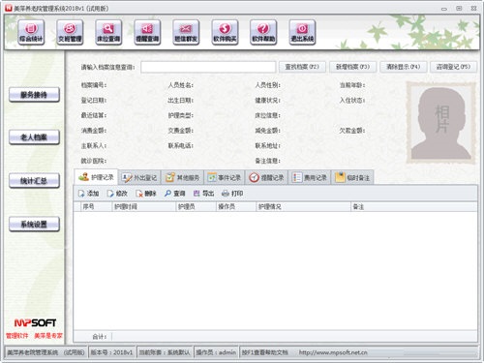
Task: Click the 老人档案 sidebar button
Action: (34, 137)
